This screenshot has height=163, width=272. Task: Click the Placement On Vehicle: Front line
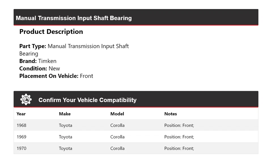coord(56,76)
